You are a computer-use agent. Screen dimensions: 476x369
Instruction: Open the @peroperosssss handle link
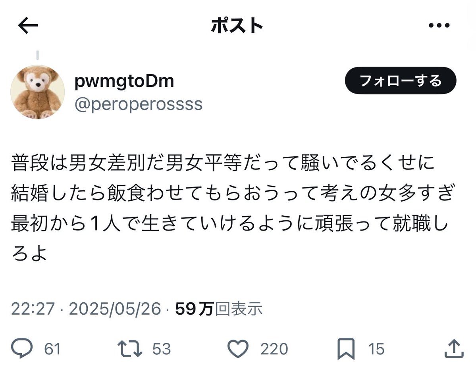(x=139, y=104)
